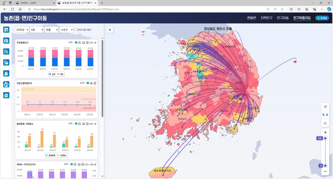Click the left panel vertical scrollbar
The width and height of the screenshot is (333, 179).
102,78
